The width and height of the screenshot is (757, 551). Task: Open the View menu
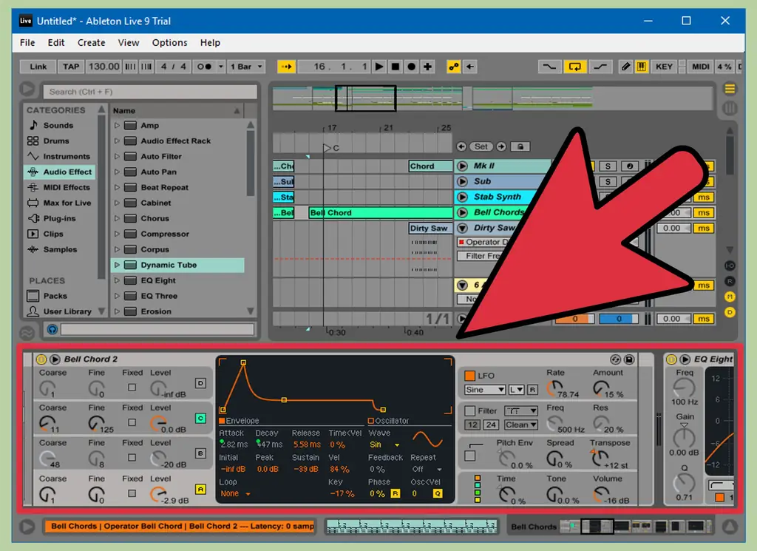click(129, 42)
